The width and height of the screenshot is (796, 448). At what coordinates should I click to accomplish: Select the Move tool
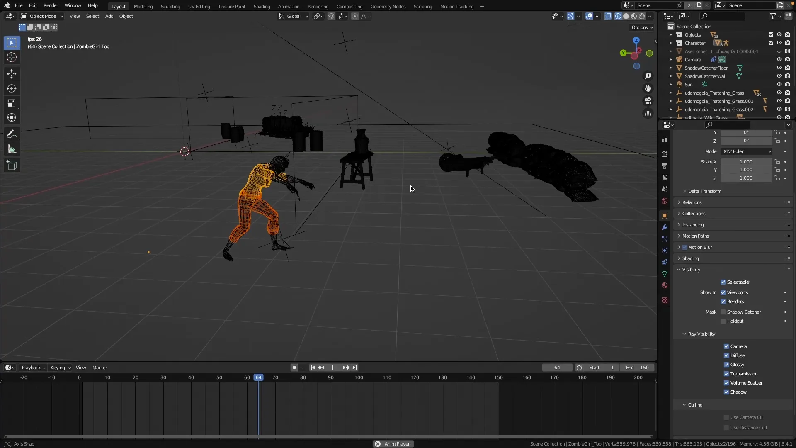pyautogui.click(x=11, y=73)
